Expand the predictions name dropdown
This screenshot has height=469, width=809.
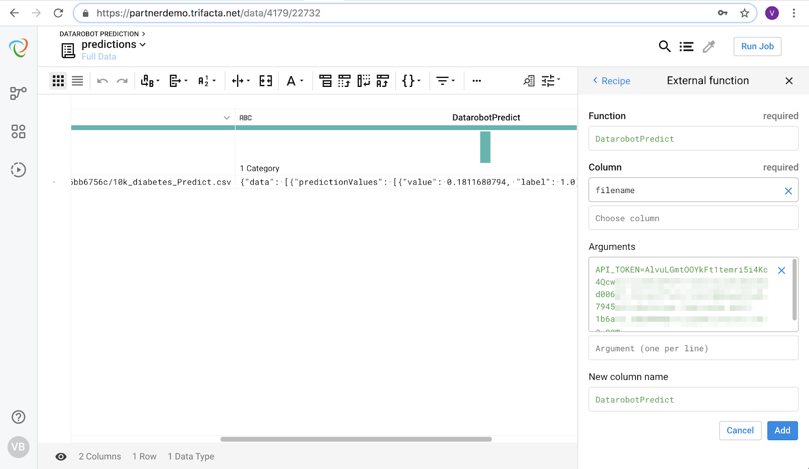[x=143, y=44]
